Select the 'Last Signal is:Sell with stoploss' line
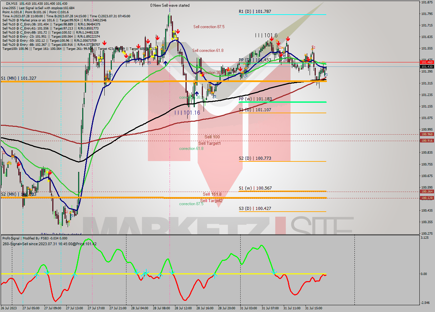The image size is (435, 312). (x=38, y=8)
